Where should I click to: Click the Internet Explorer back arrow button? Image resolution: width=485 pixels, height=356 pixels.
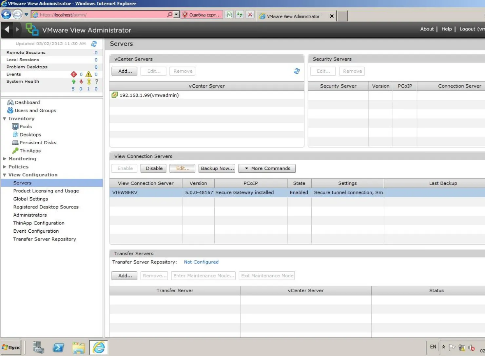[x=6, y=14]
